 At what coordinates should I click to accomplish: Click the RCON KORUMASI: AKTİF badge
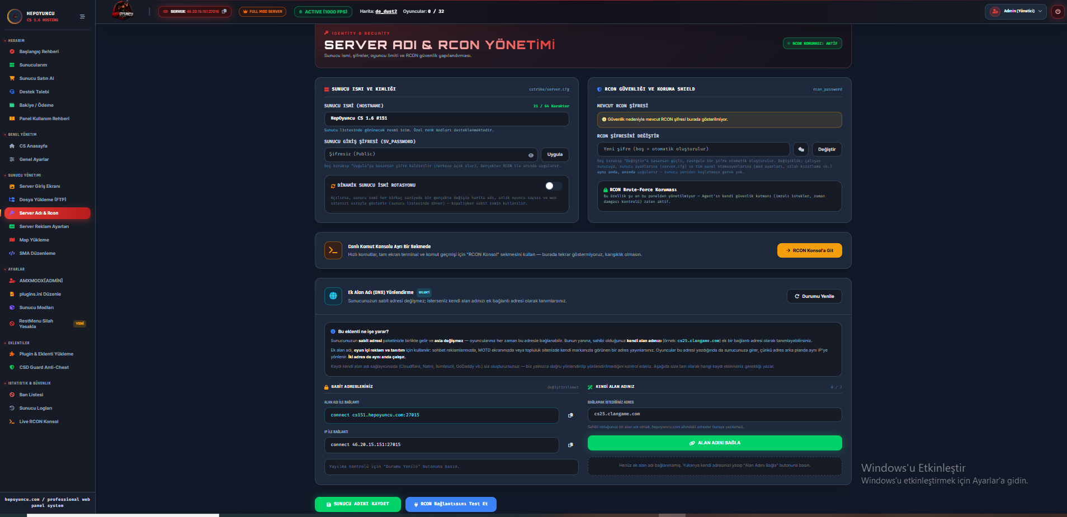point(812,43)
